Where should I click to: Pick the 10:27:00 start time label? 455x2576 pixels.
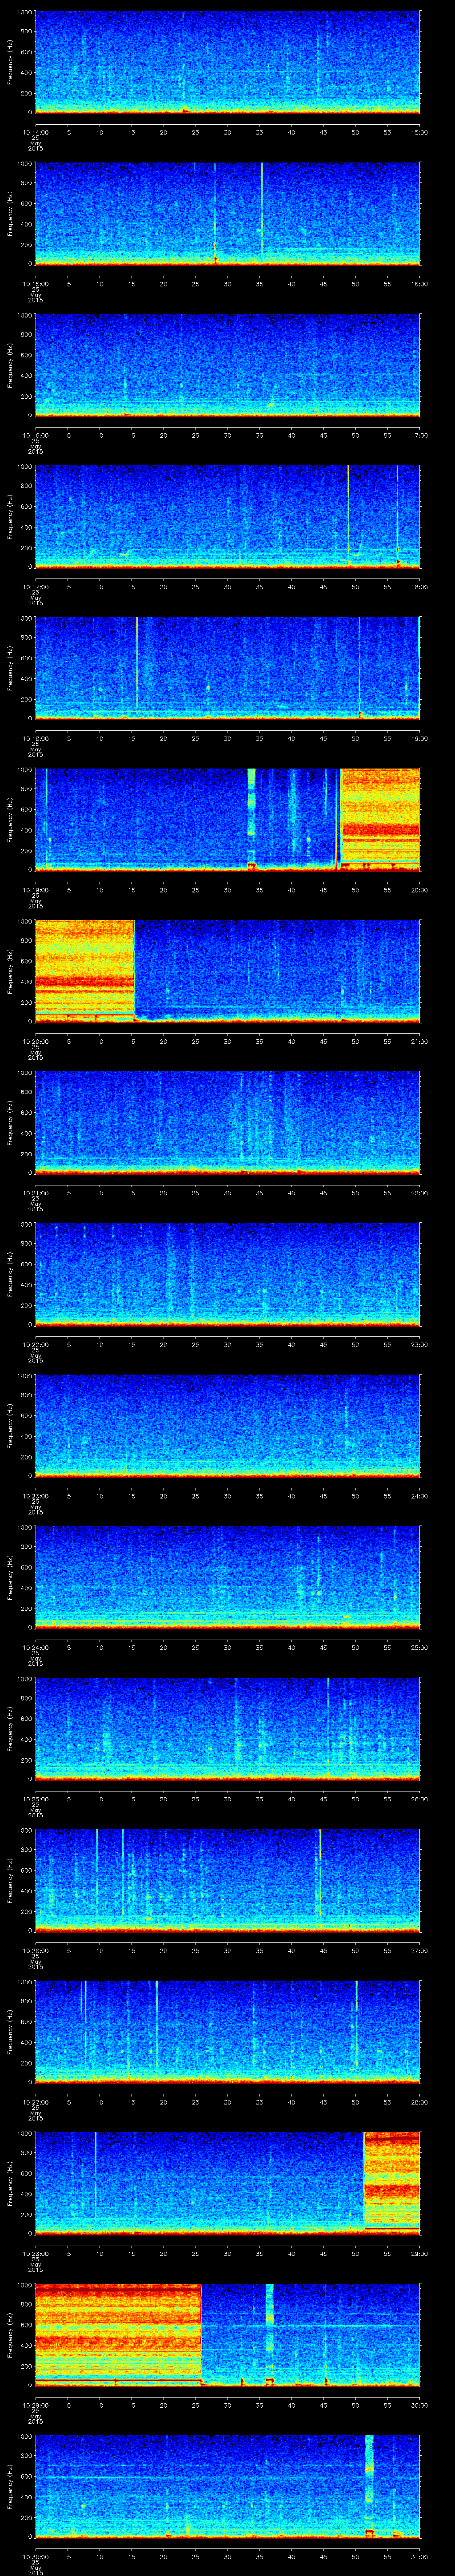tap(35, 2101)
